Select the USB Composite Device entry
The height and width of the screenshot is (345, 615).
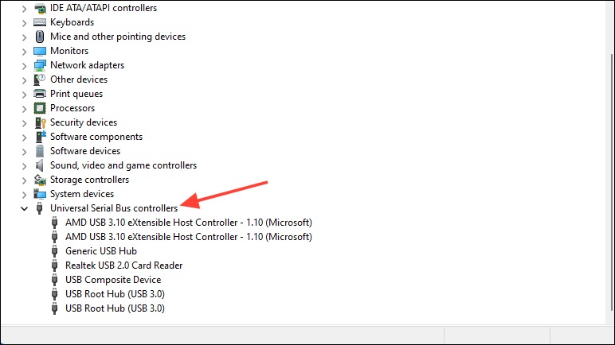(x=113, y=280)
